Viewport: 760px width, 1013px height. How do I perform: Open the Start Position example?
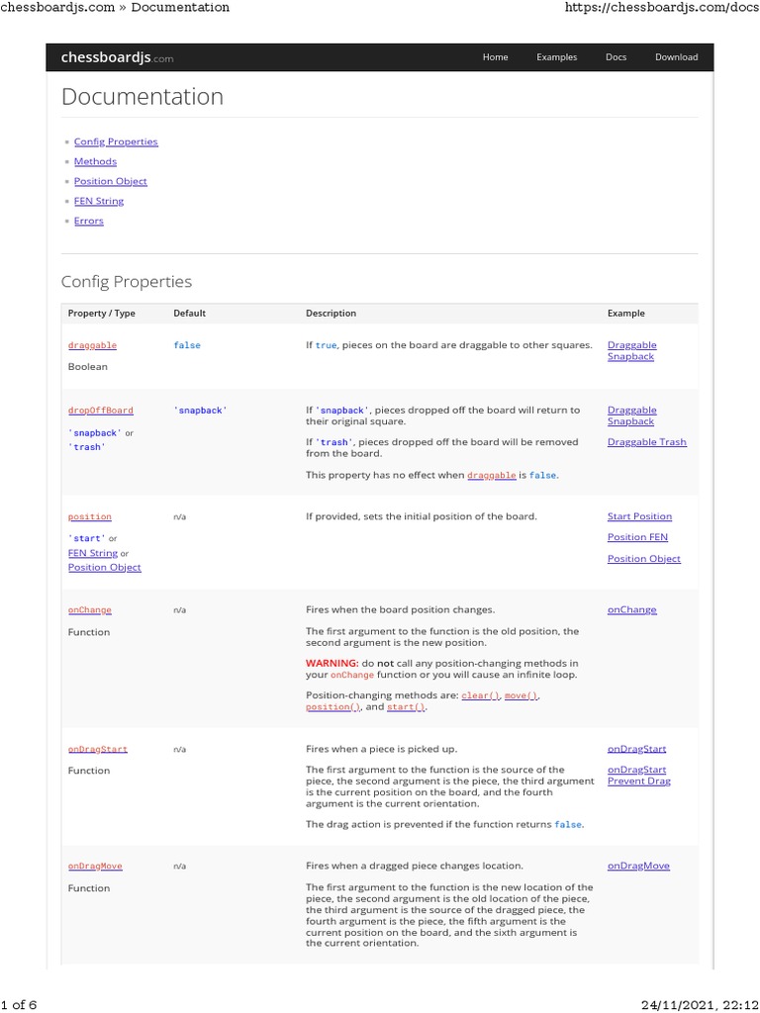point(639,516)
